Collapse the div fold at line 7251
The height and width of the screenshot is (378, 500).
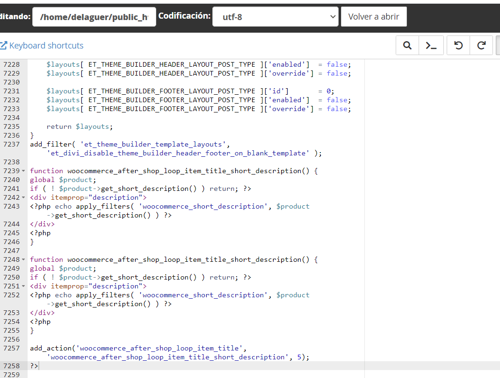pos(23,287)
